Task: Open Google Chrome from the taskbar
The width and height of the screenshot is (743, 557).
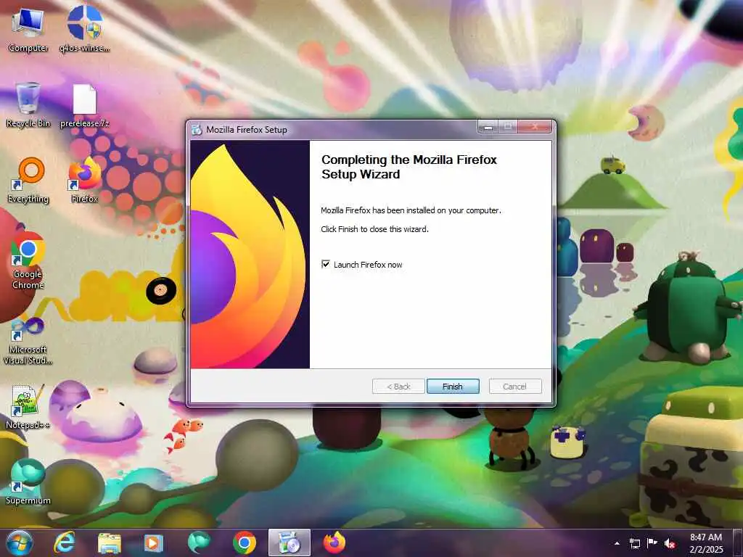Action: [245, 542]
